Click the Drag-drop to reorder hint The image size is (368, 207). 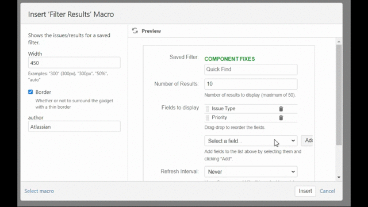point(235,128)
